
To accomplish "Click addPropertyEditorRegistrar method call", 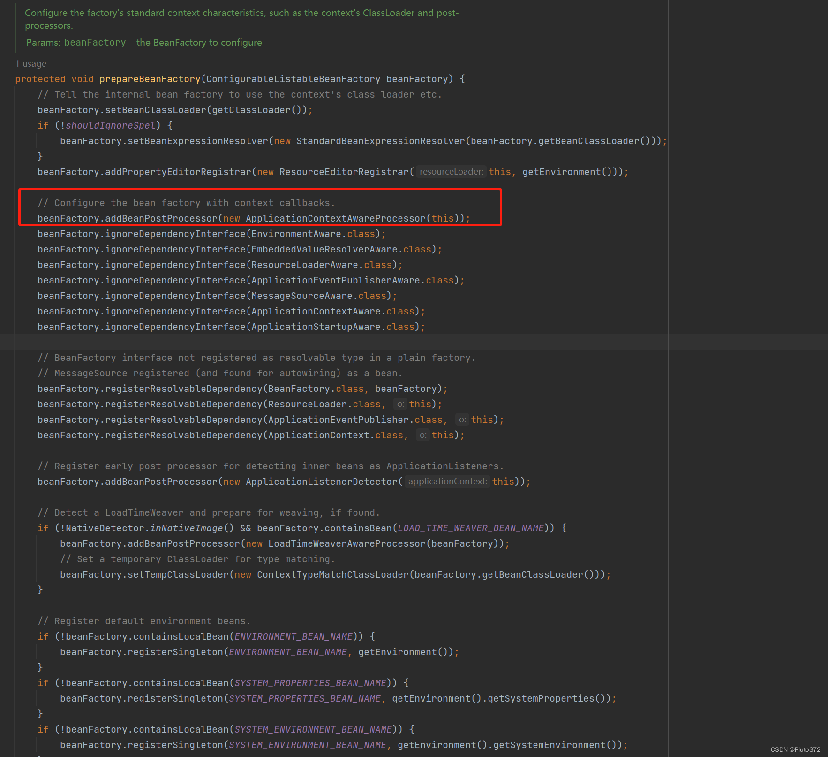I will tap(178, 172).
